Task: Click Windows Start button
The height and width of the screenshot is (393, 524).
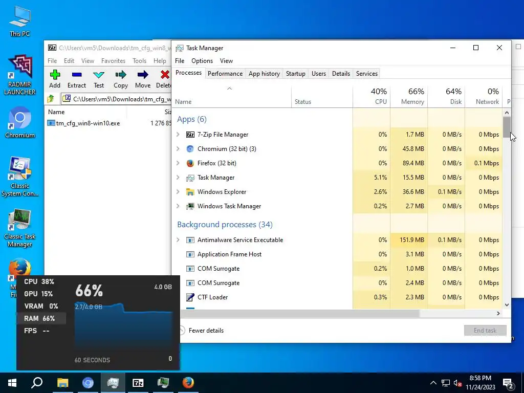Action: pos(12,383)
